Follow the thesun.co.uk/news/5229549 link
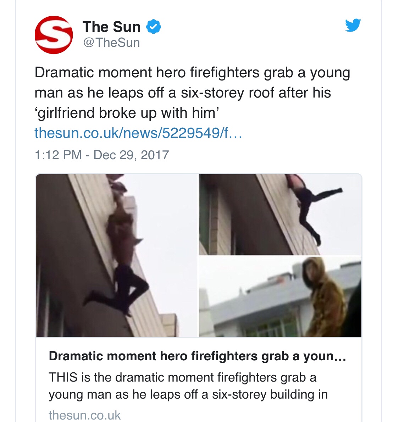This screenshot has height=422, width=399. point(138,133)
